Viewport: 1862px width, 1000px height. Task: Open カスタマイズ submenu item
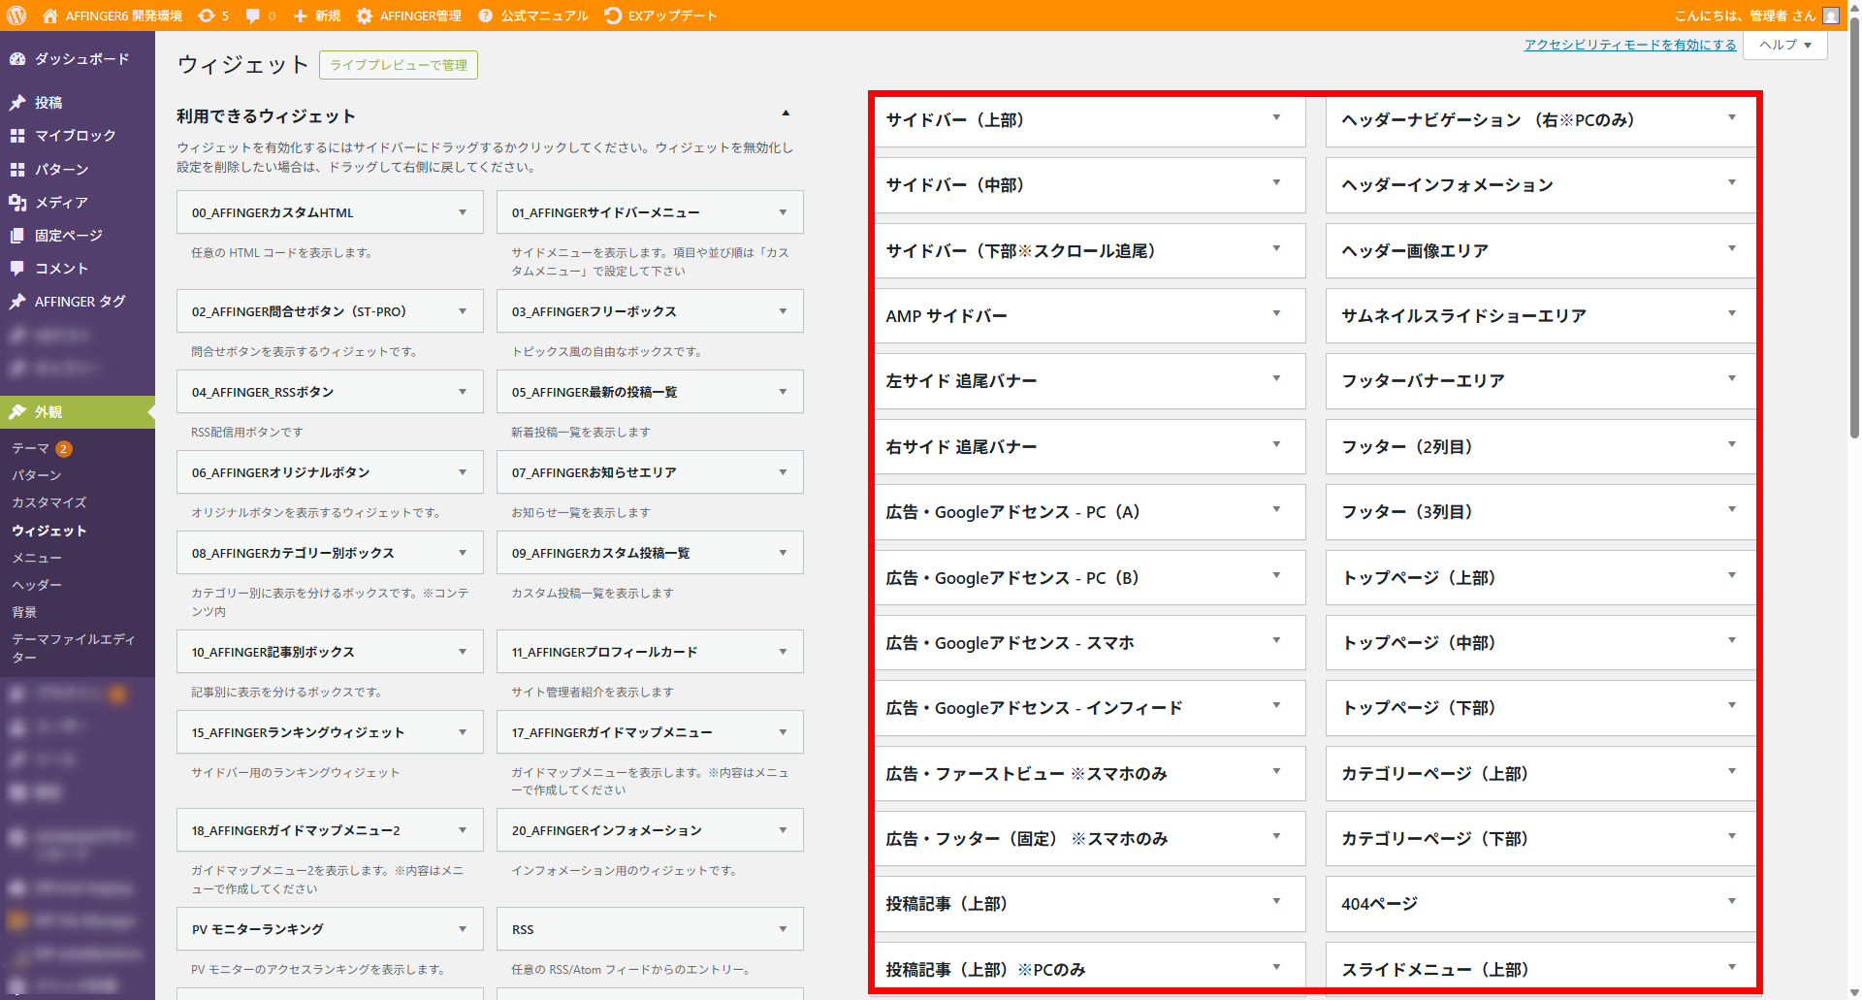click(x=49, y=502)
